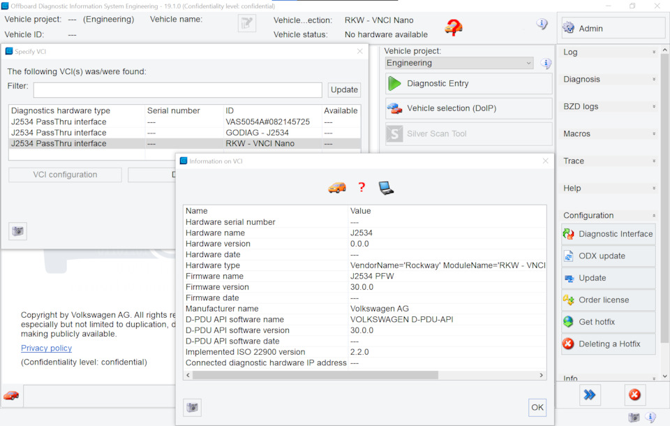670x426 pixels.
Task: Click Connected diagnostic hardware IP address row
Action: (365, 362)
